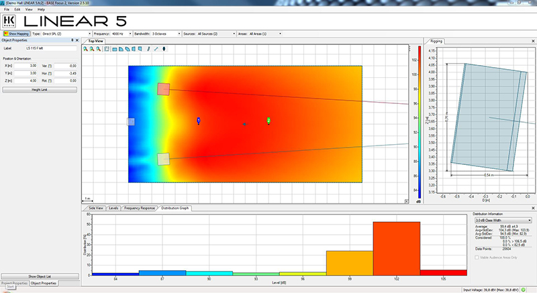This screenshot has width=537, height=293.
Task: Switch to the Project Properties tab
Action: pos(14,283)
